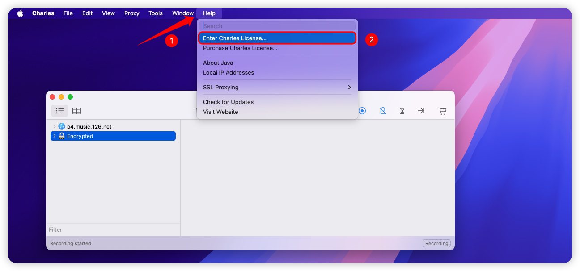The image size is (580, 271).
Task: Open the Edit menu
Action: (x=87, y=13)
